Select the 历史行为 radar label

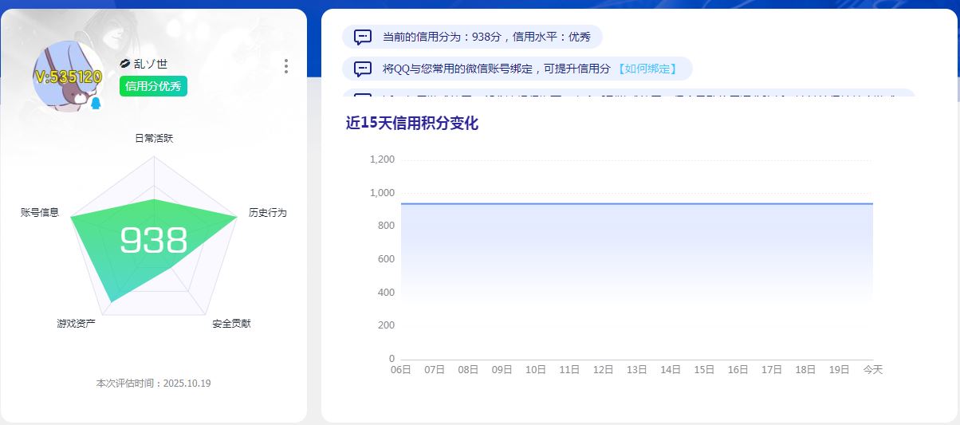coord(267,212)
